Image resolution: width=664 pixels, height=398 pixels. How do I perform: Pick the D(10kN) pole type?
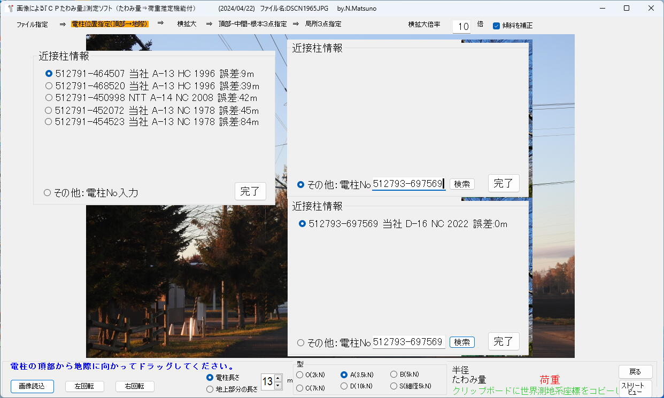344,386
